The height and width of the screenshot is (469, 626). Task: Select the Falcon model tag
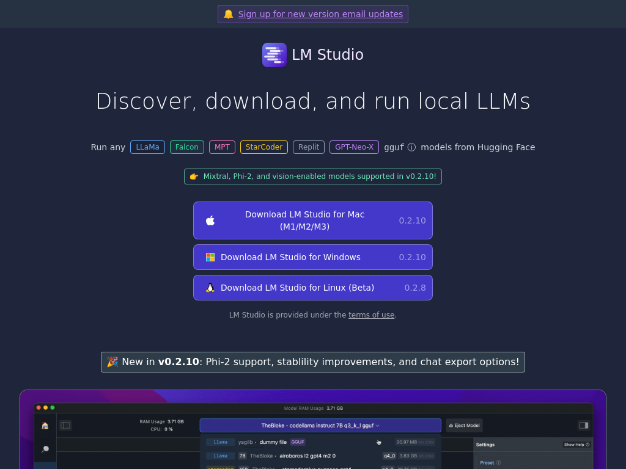[187, 147]
